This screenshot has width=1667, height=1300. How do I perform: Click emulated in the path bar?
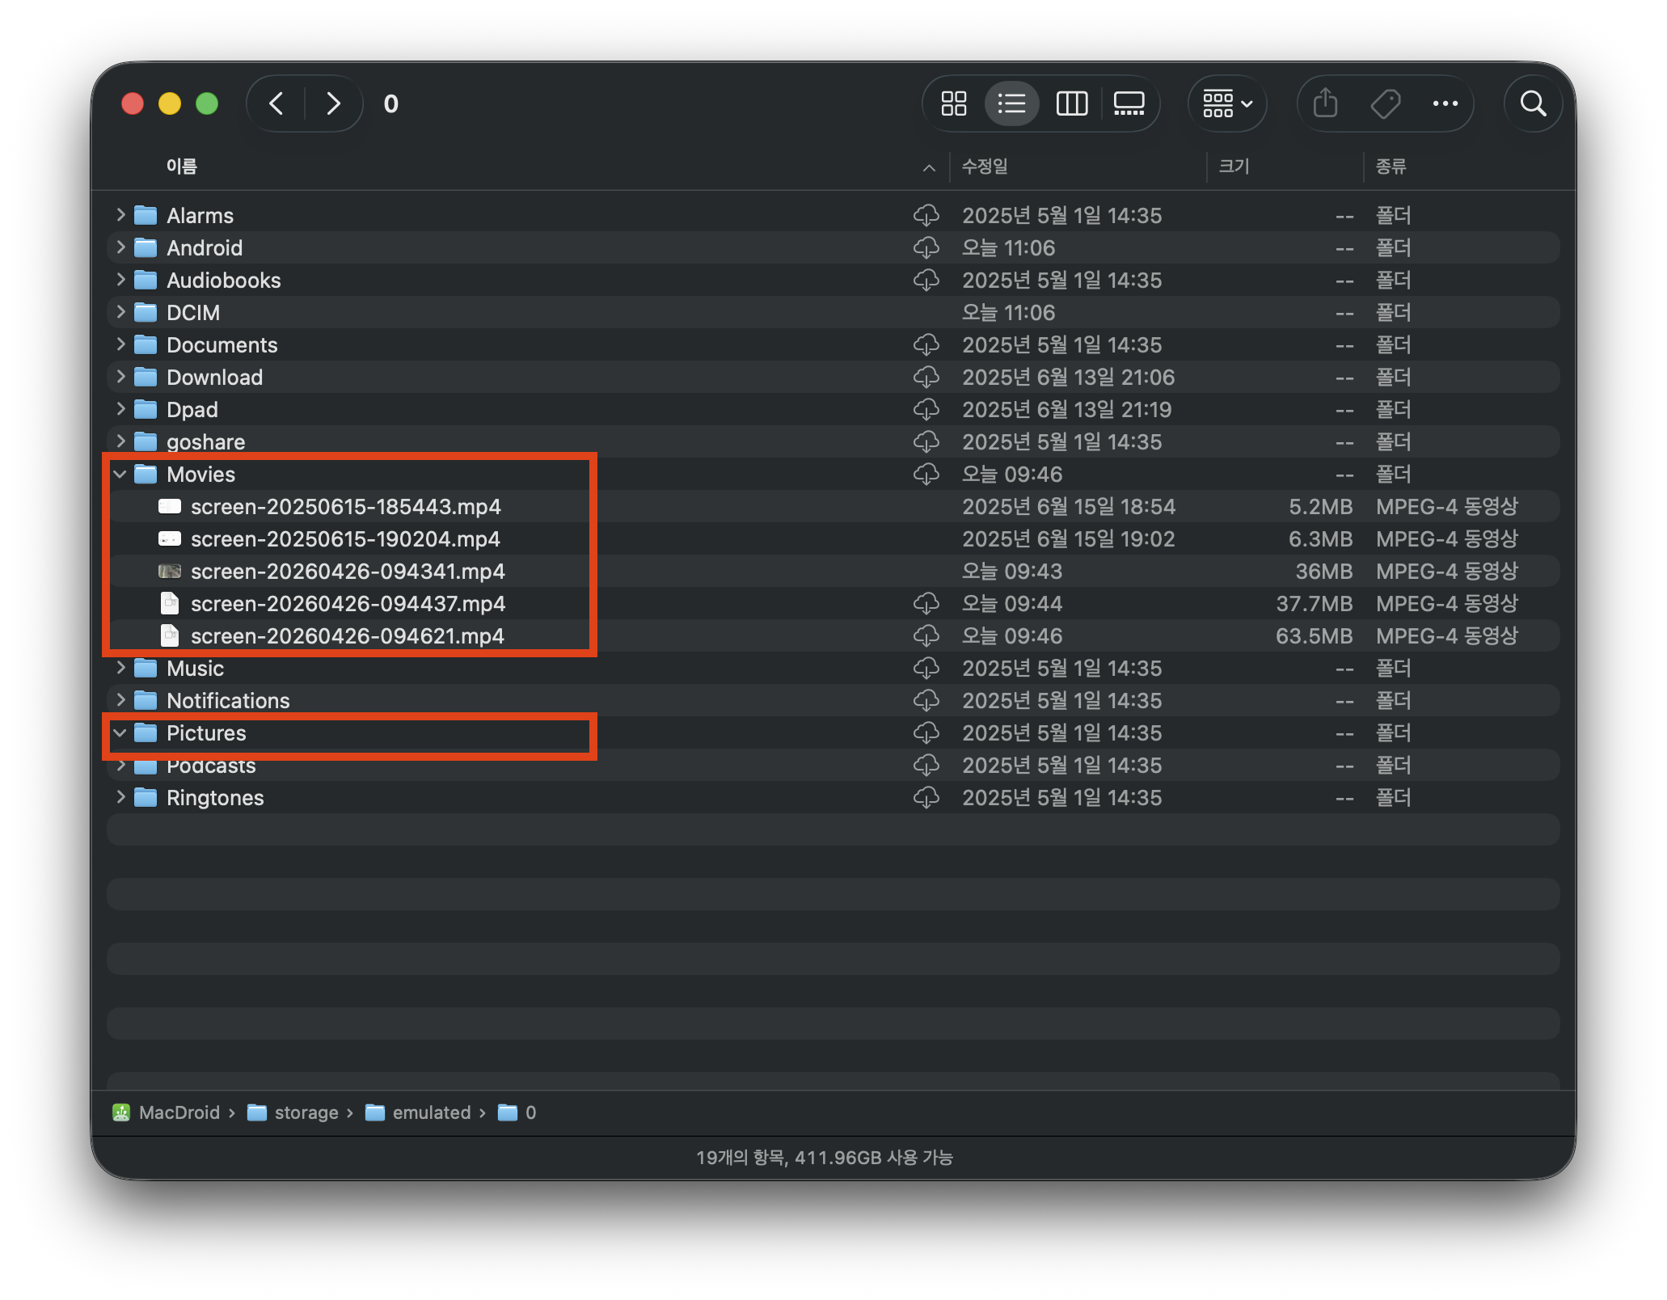click(x=431, y=1112)
